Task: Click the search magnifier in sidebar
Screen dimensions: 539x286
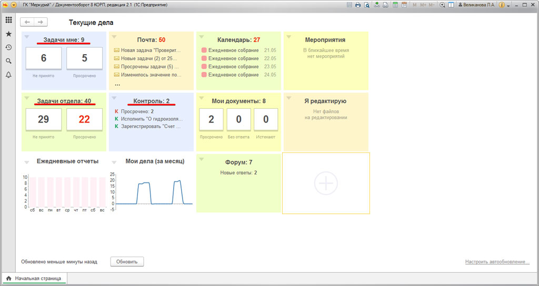Action: (x=8, y=61)
